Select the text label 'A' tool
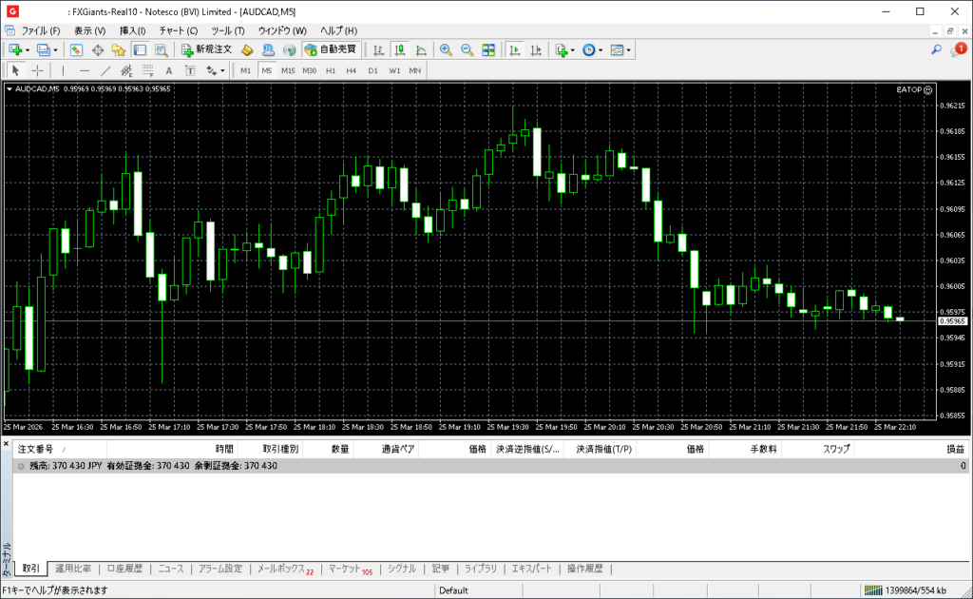The height and width of the screenshot is (599, 973). tap(169, 70)
